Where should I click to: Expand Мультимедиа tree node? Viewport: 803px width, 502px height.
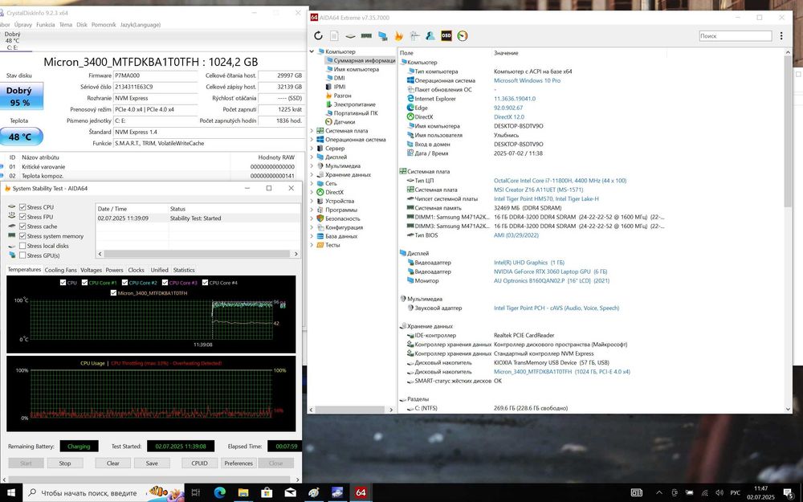[312, 165]
